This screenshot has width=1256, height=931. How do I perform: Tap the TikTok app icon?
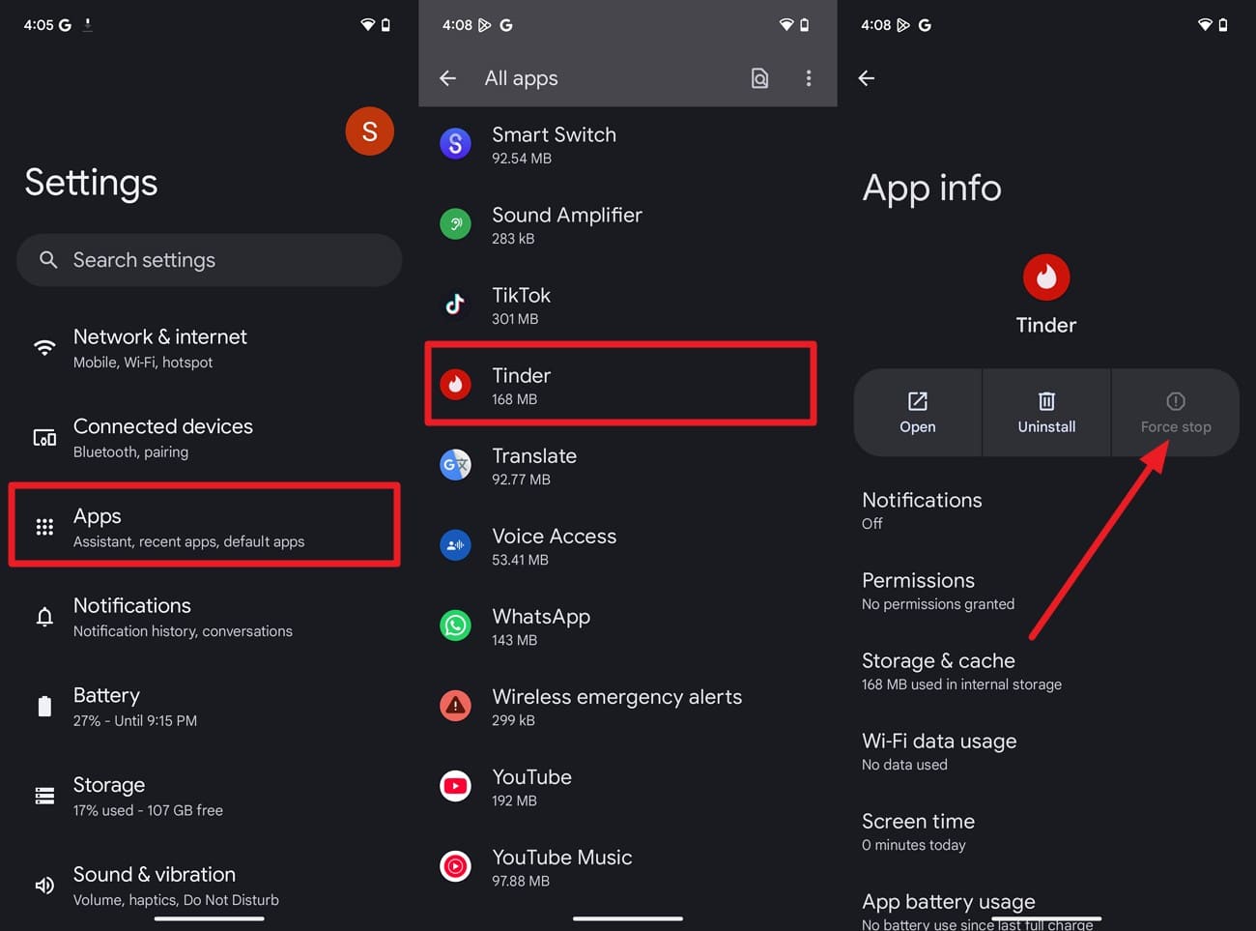(x=455, y=305)
